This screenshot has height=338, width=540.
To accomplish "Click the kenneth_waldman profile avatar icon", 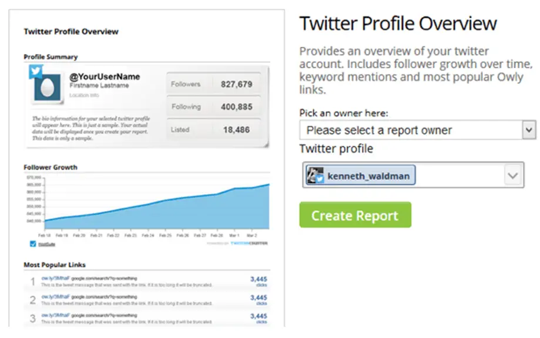I will click(x=315, y=175).
